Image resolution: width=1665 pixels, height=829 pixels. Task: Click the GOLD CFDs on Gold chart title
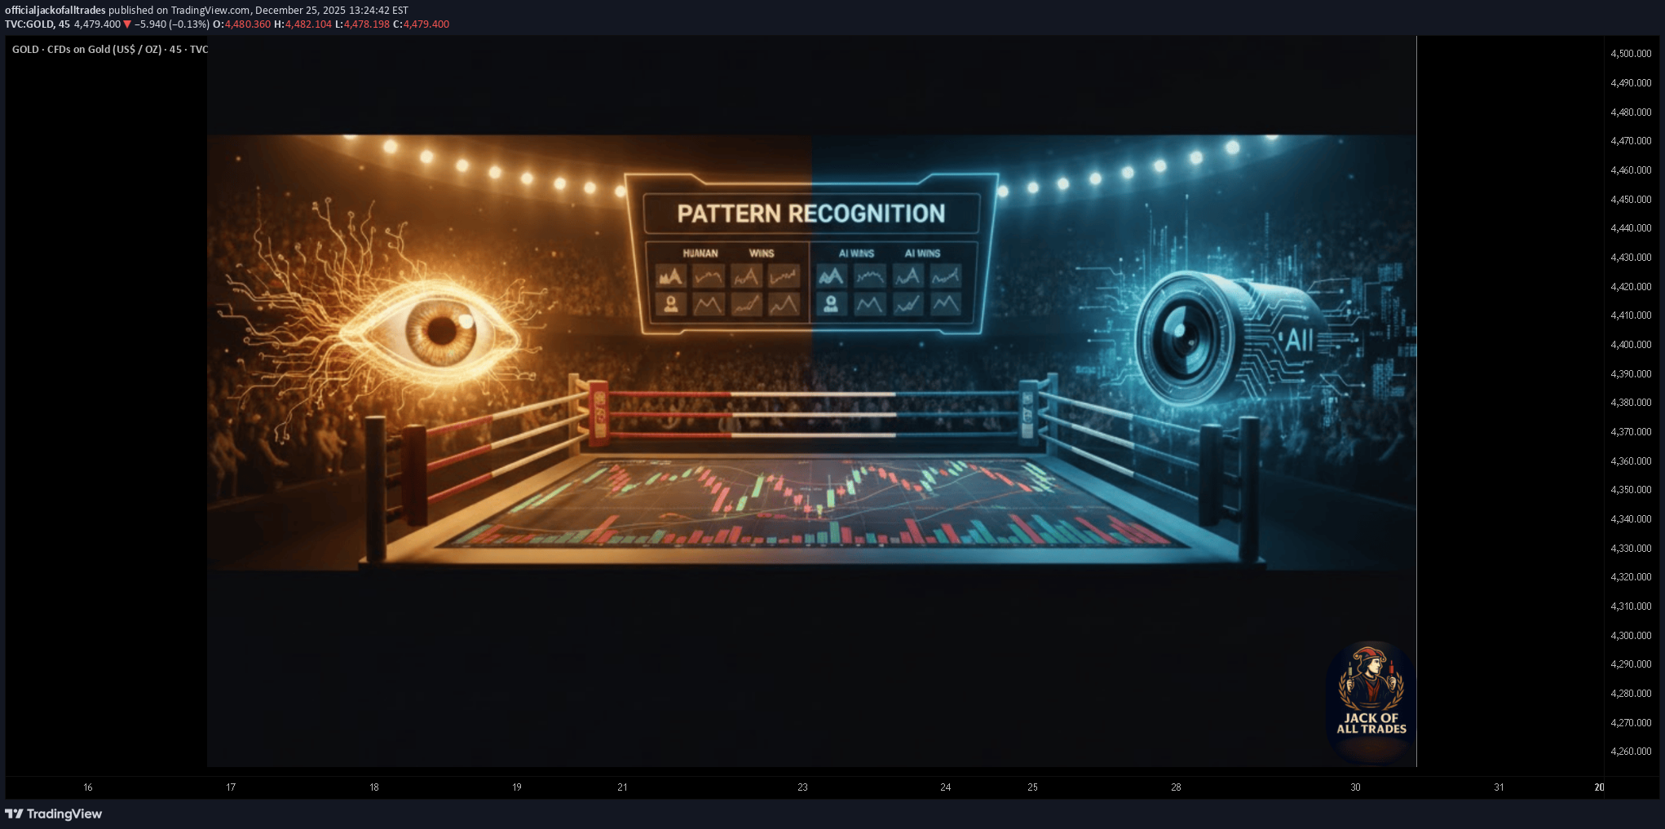109,50
